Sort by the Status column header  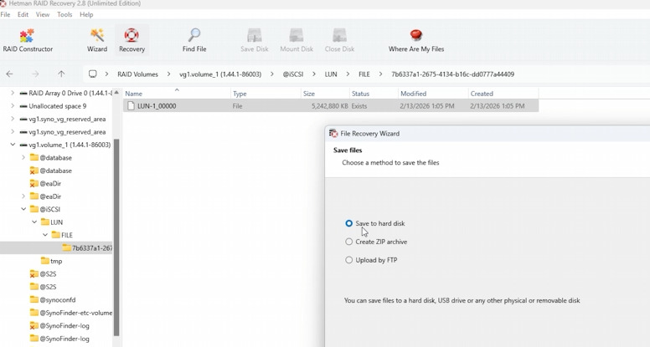point(374,94)
